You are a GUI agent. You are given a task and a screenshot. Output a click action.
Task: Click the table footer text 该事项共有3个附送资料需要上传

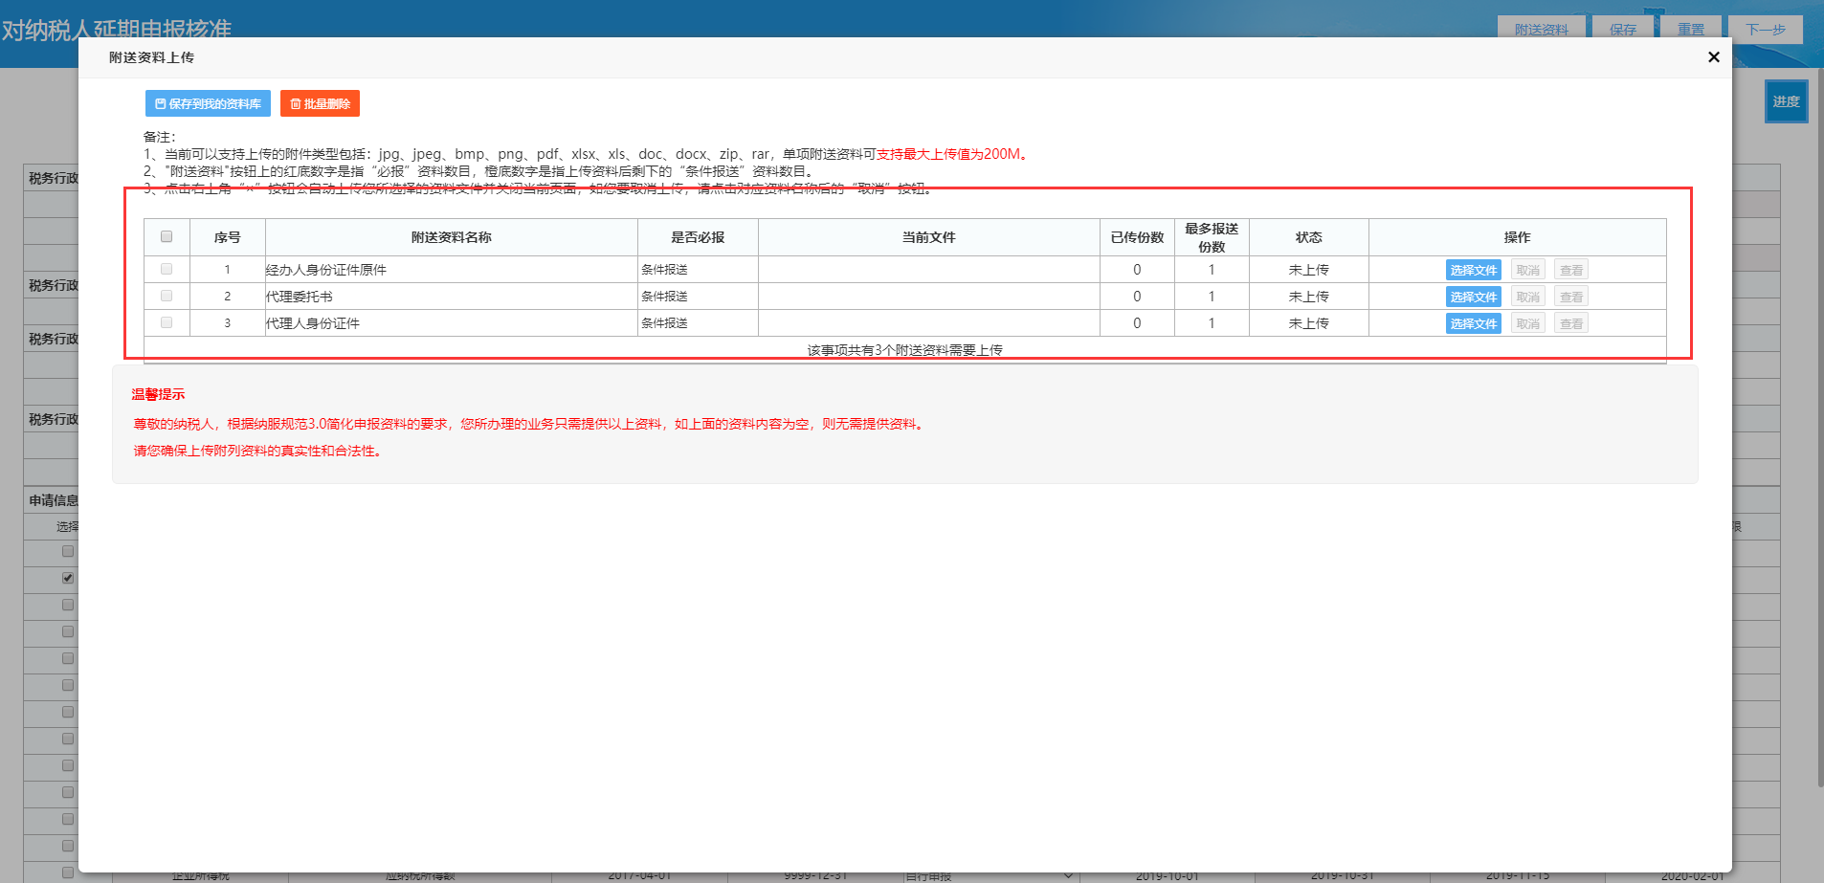pyautogui.click(x=905, y=350)
